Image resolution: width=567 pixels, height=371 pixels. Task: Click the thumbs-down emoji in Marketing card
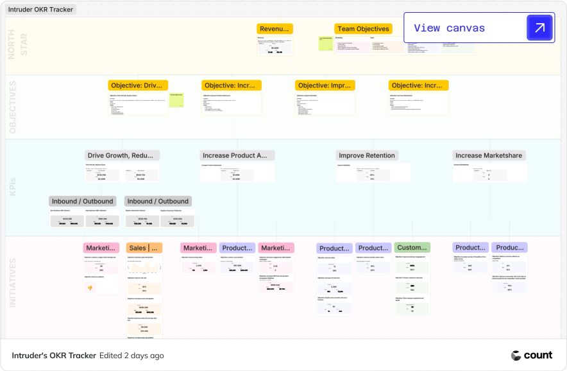pyautogui.click(x=90, y=288)
